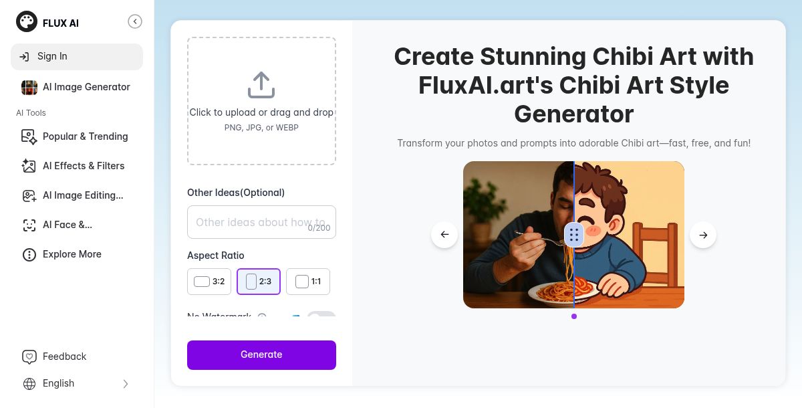Show the next example image
Viewport: 802px width, 408px height.
click(702, 235)
